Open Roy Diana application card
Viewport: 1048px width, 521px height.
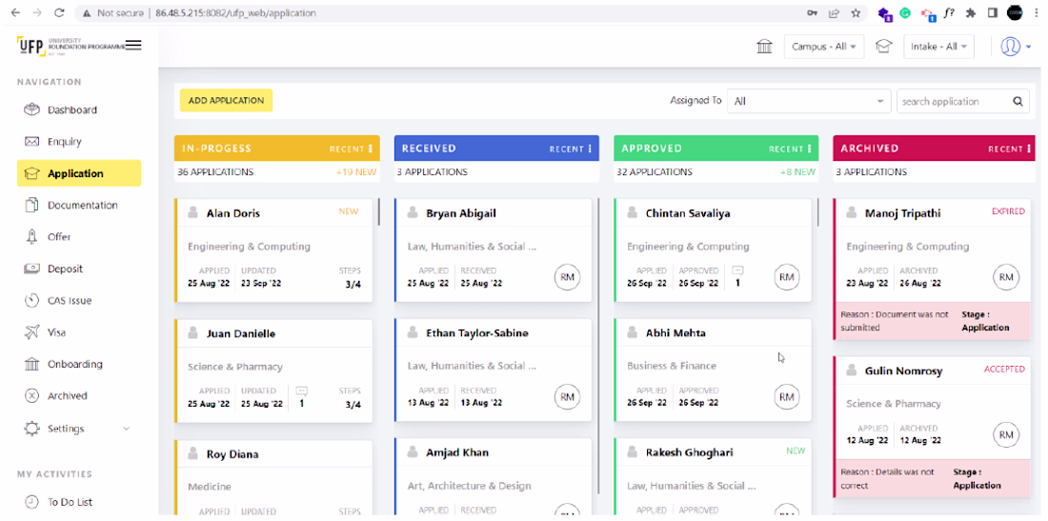pos(273,477)
